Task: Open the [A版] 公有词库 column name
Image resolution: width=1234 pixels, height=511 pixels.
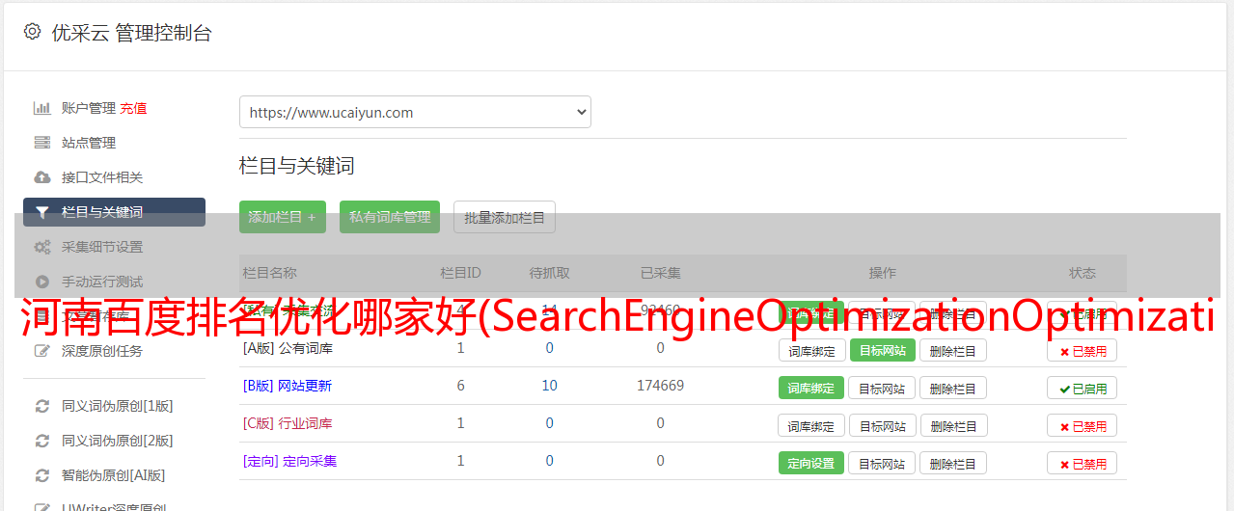Action: coord(288,348)
